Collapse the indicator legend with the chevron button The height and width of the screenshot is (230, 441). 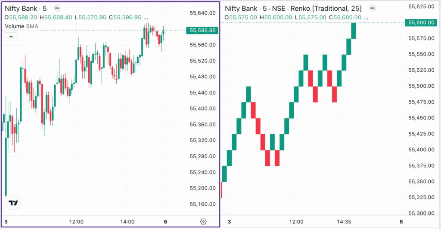click(x=11, y=37)
